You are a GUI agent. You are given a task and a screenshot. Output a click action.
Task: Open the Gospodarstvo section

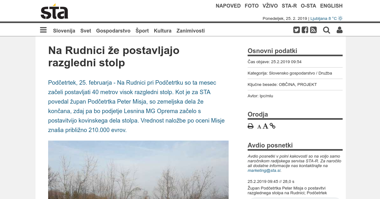(x=113, y=31)
